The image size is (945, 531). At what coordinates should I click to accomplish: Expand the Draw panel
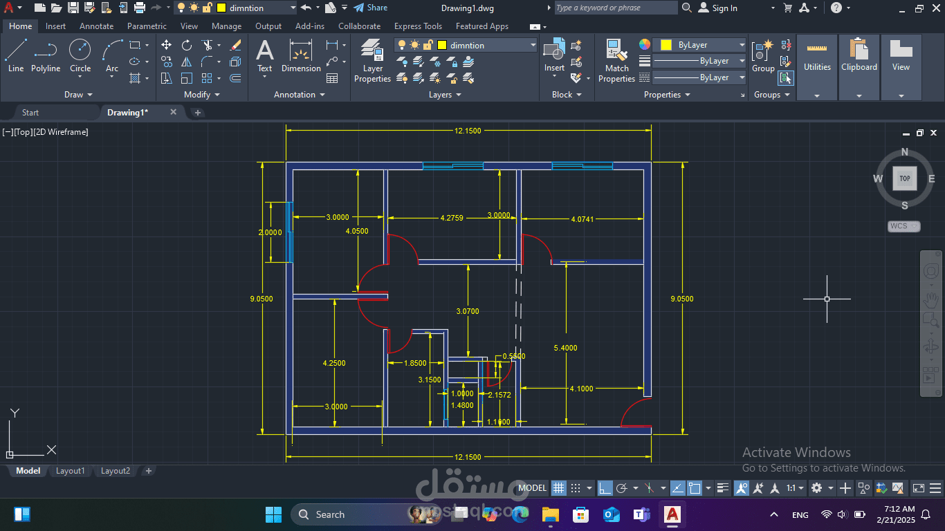pyautogui.click(x=78, y=95)
